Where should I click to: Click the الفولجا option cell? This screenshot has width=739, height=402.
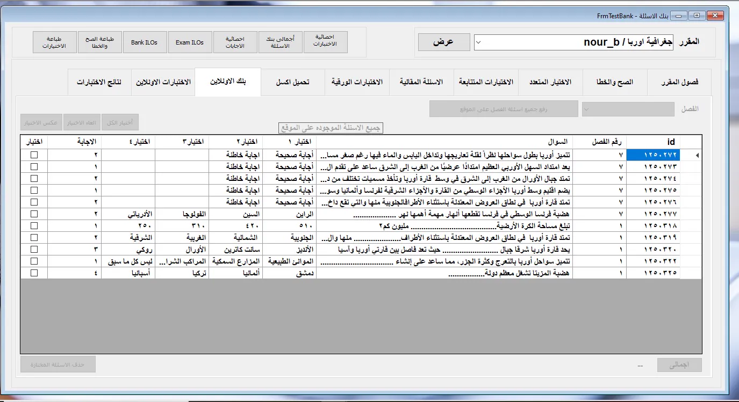point(182,214)
